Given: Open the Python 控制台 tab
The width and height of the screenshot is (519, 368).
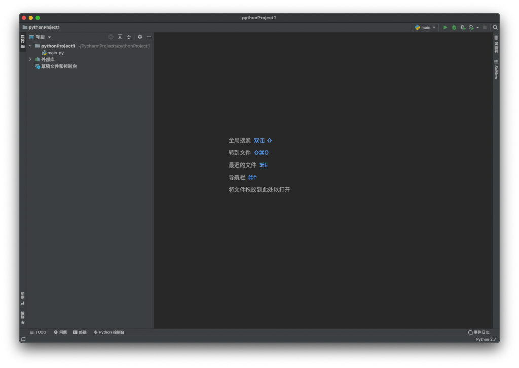Looking at the screenshot, I should [109, 332].
